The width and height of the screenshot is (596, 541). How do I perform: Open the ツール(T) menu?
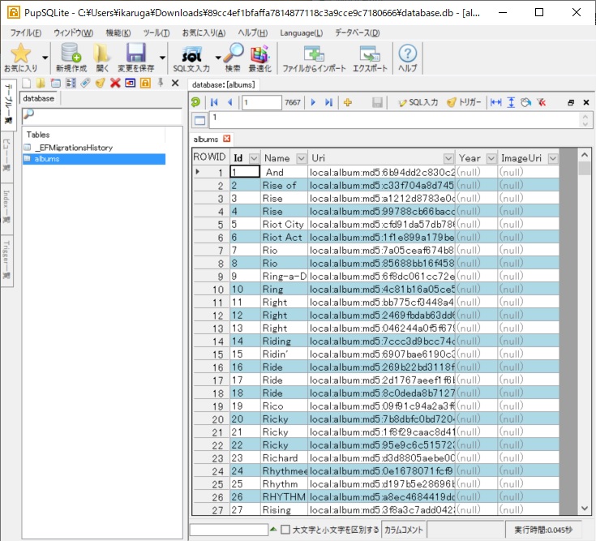[157, 33]
